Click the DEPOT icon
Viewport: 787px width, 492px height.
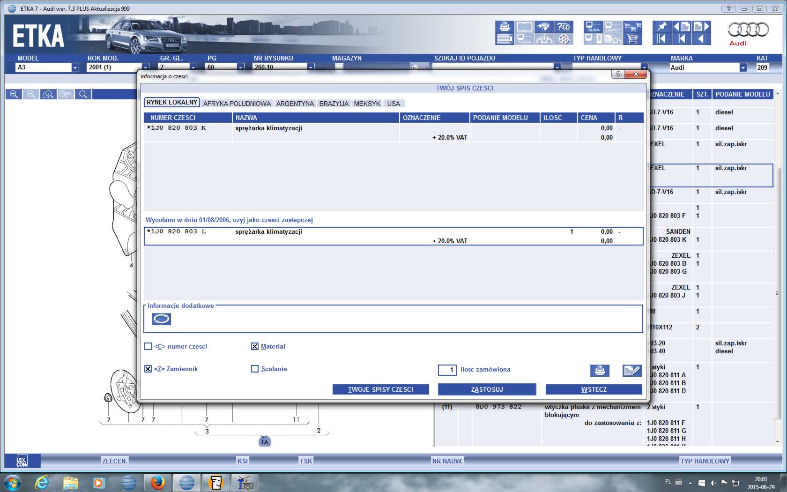[613, 27]
